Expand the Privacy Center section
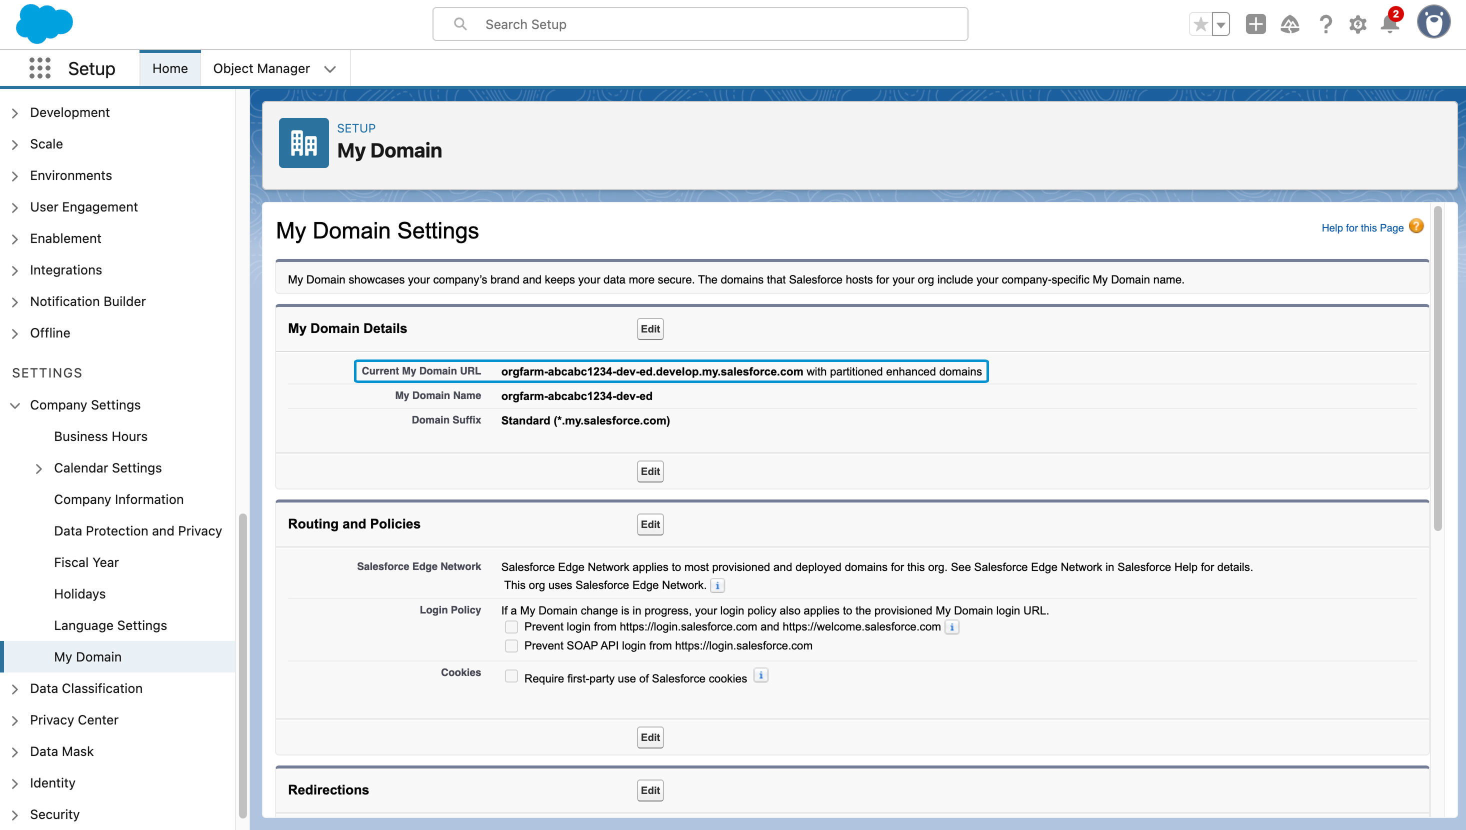Screen dimensions: 1466x830 click(15, 720)
